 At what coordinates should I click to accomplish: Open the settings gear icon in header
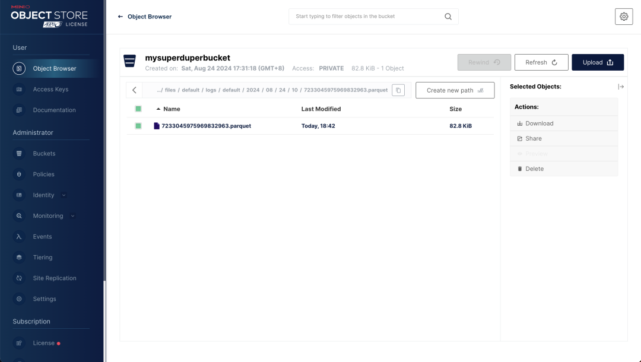(624, 17)
